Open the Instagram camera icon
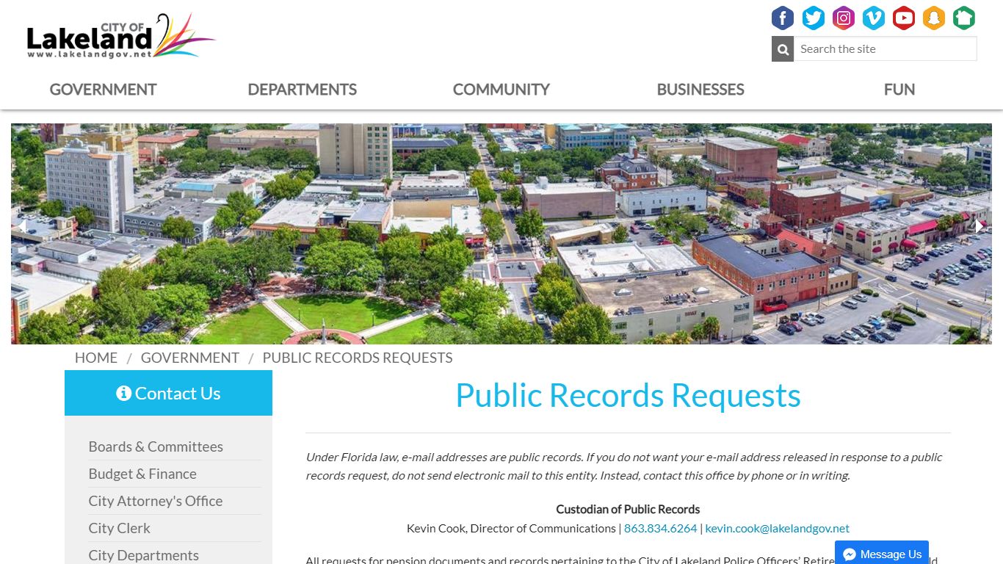 pyautogui.click(x=843, y=18)
